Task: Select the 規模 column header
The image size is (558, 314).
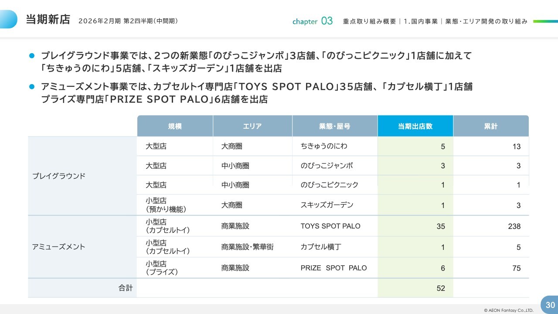Action: click(175, 126)
